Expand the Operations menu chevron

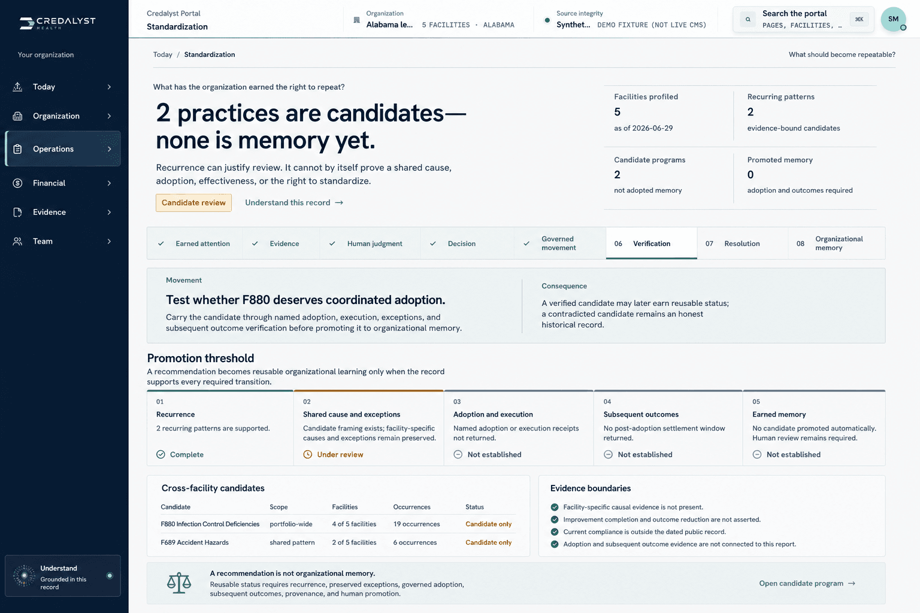tap(109, 149)
